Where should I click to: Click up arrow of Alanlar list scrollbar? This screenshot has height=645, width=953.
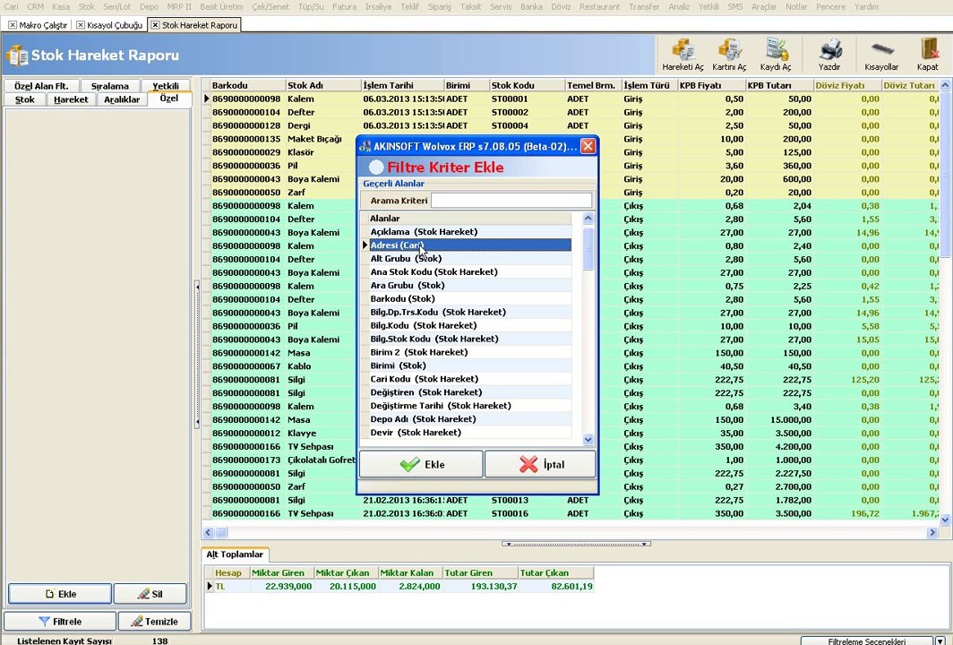588,219
